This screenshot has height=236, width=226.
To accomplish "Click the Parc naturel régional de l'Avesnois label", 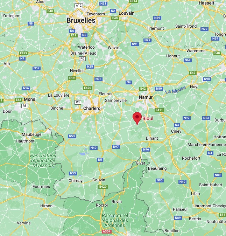I will tap(43, 160).
